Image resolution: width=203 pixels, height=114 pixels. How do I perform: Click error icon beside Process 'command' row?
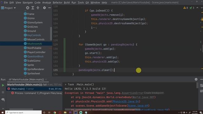tap(12, 93)
